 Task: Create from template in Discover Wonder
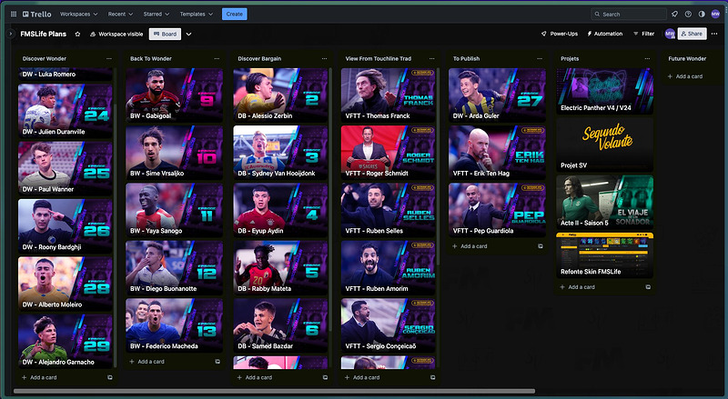(110, 377)
